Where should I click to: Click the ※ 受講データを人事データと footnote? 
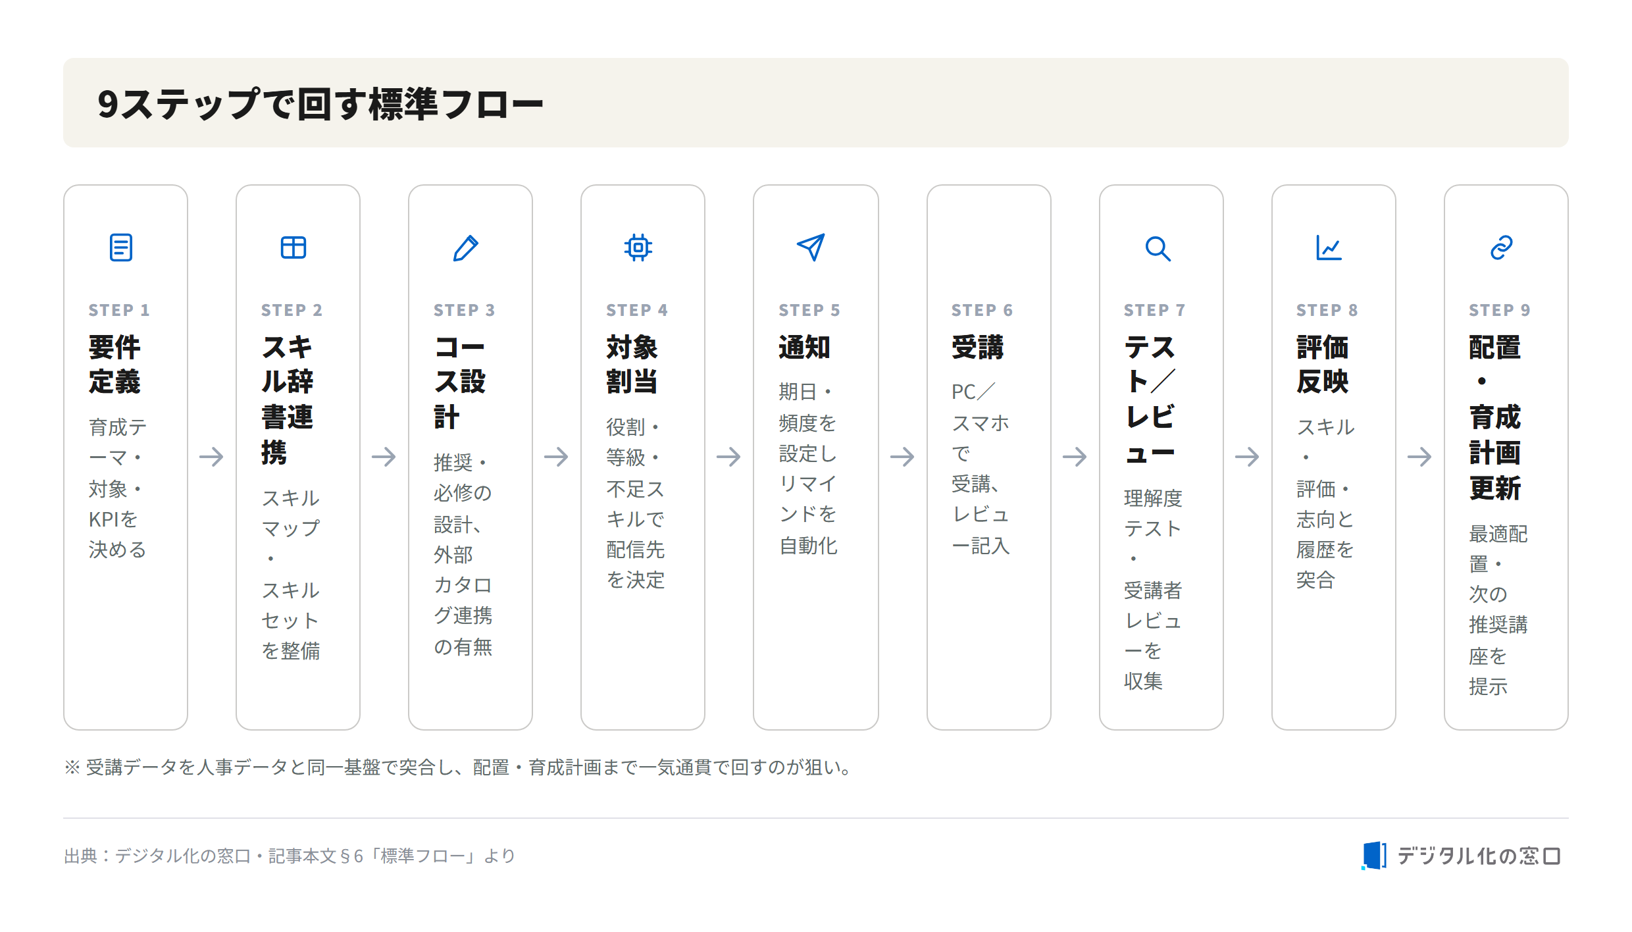(x=460, y=767)
